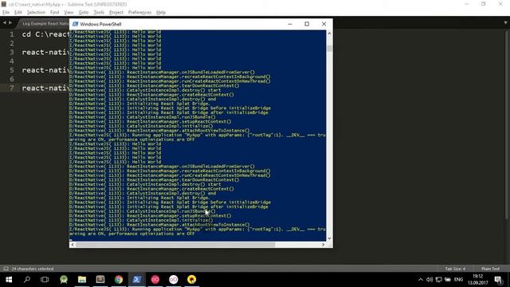The height and width of the screenshot is (287, 510).
Task: Switch the ENG input language
Action: point(458,280)
